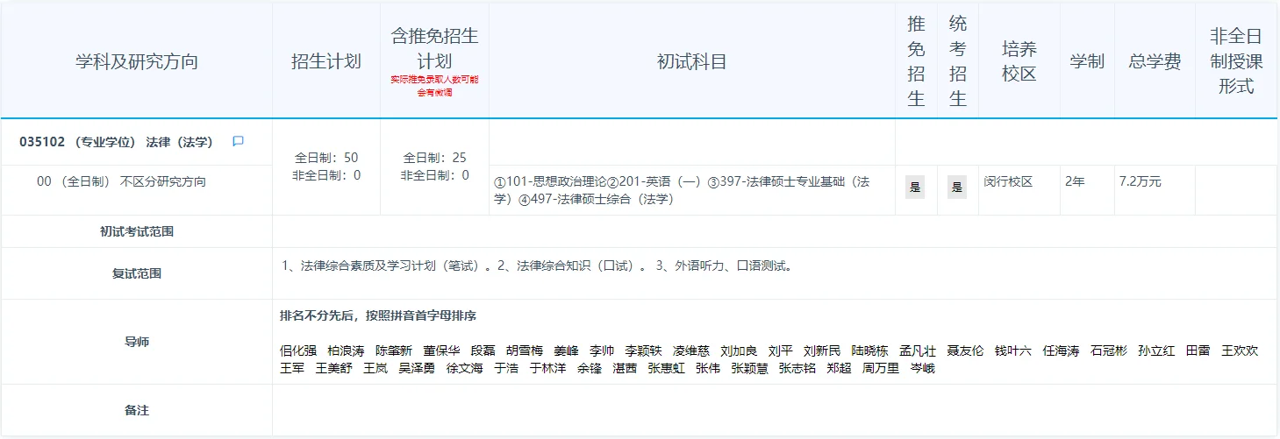This screenshot has height=439, width=1280.
Task: Click the 2年 duration cell
Action: tap(1075, 182)
